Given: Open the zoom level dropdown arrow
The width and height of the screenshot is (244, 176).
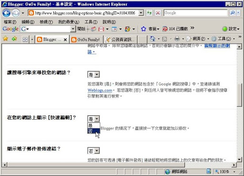Looking at the screenshot, I should (x=234, y=172).
